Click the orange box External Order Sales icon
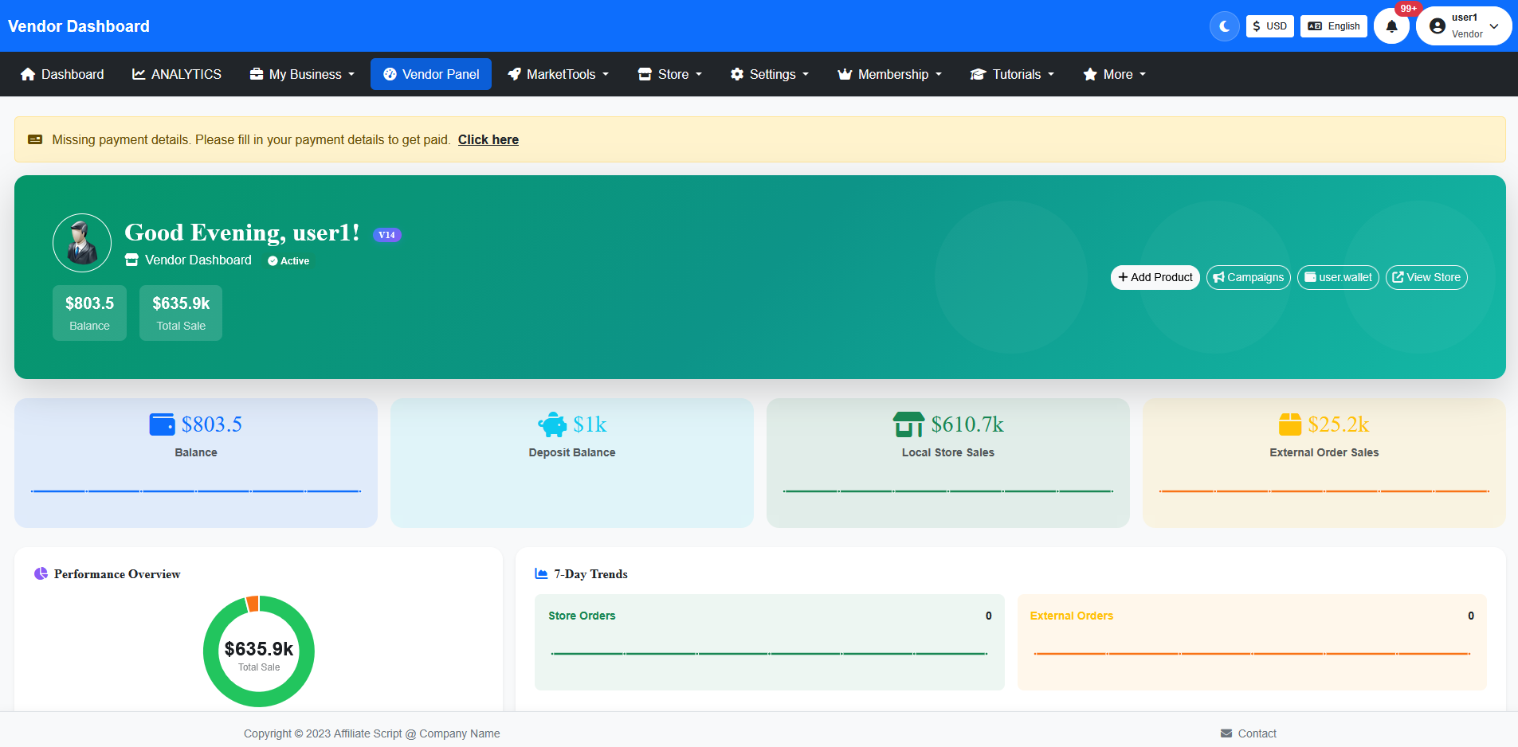This screenshot has width=1518, height=747. (x=1289, y=424)
